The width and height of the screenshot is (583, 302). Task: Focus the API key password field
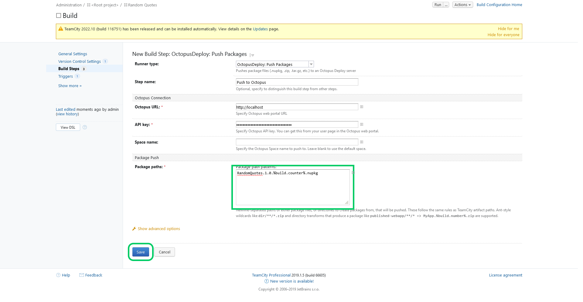(297, 124)
